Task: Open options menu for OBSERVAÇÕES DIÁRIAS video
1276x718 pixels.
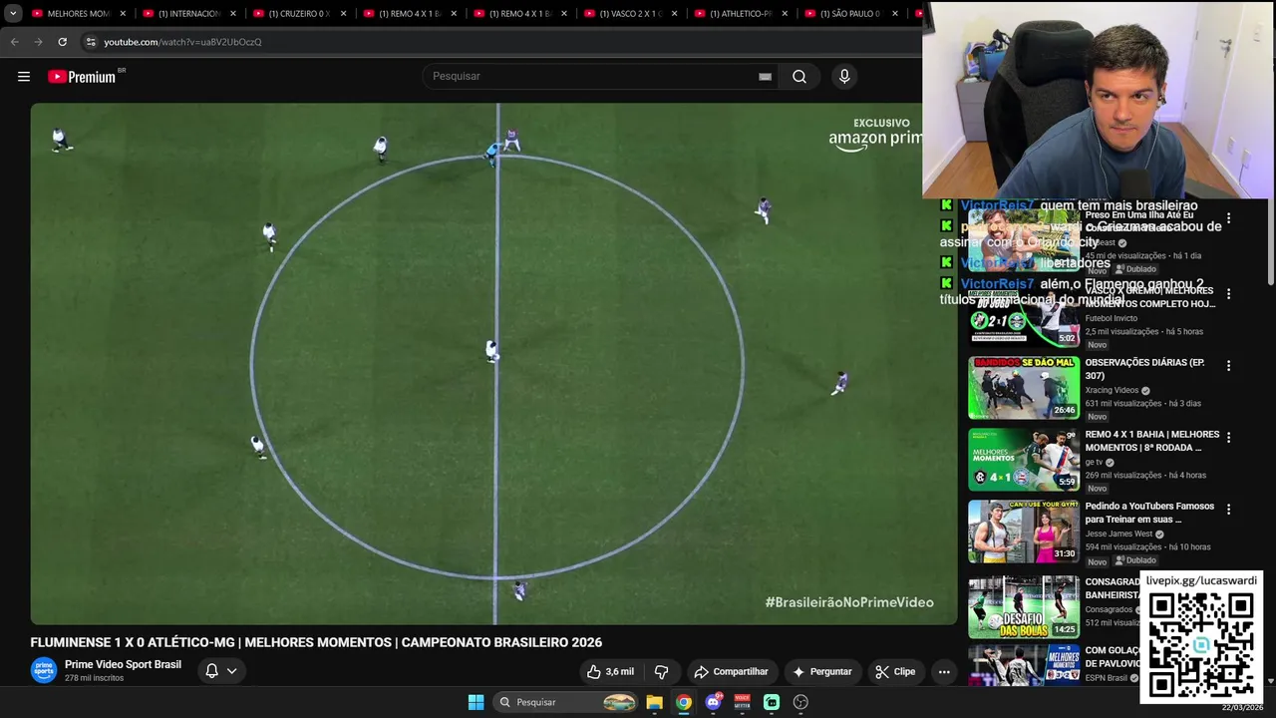Action: (1228, 366)
